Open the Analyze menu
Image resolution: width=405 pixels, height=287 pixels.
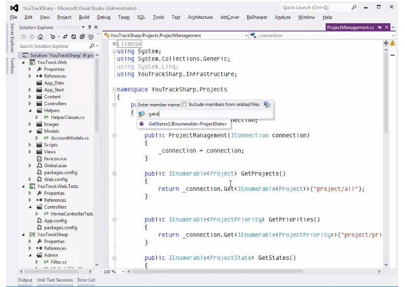(283, 17)
